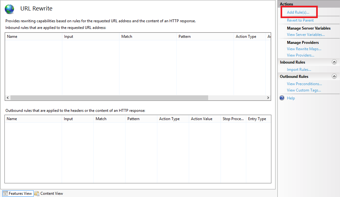Screen dimensions: 340x197
Task: Click Revert to Parent link
Action: (300, 20)
